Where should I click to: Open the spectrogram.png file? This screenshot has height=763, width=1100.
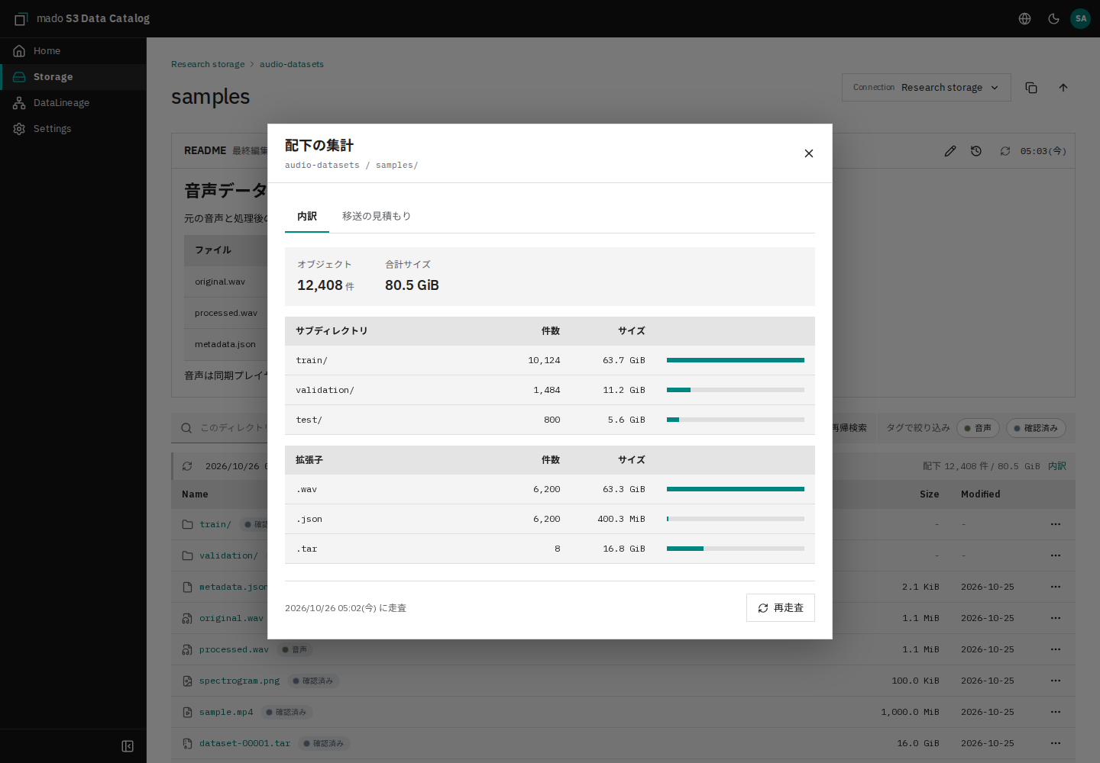[x=239, y=681]
